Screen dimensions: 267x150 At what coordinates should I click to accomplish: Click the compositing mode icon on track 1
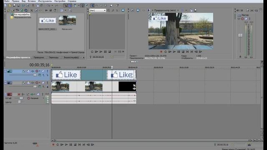coord(40,75)
